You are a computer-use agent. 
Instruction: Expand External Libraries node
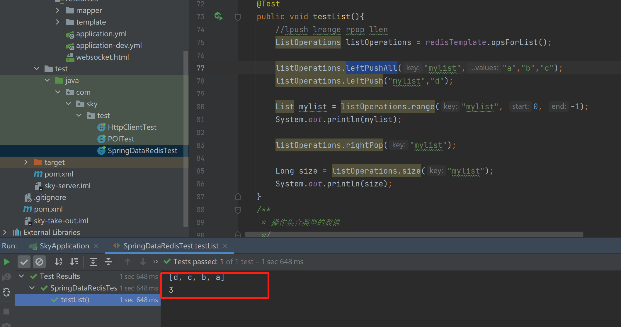click(5, 232)
